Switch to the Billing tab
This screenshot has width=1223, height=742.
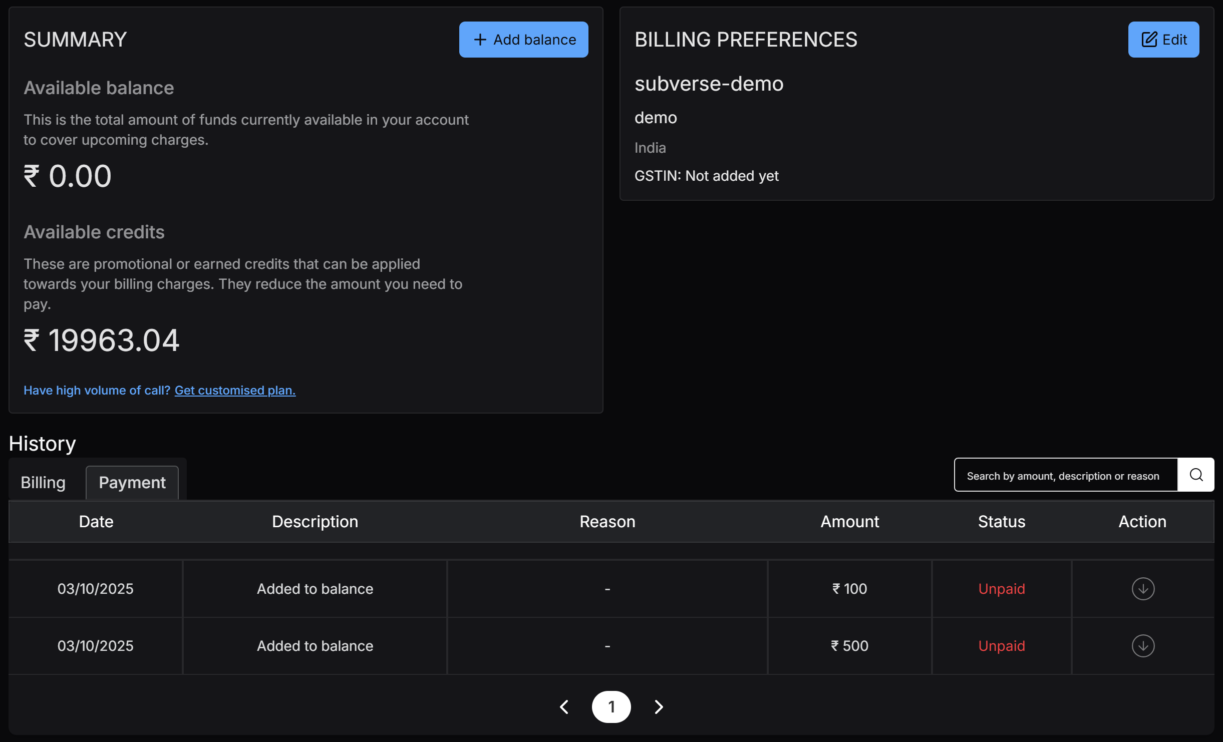(43, 483)
